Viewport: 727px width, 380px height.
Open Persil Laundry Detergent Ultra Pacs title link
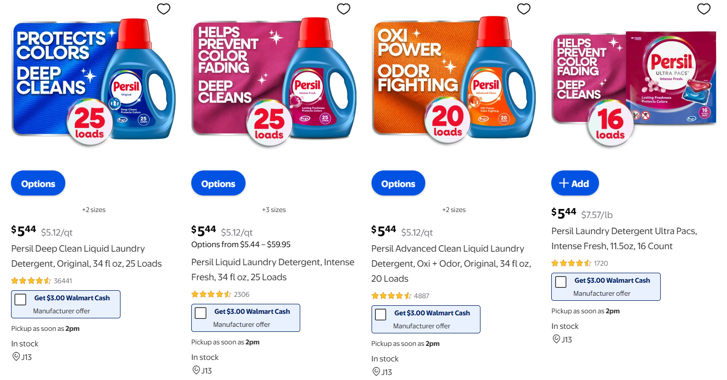[624, 238]
